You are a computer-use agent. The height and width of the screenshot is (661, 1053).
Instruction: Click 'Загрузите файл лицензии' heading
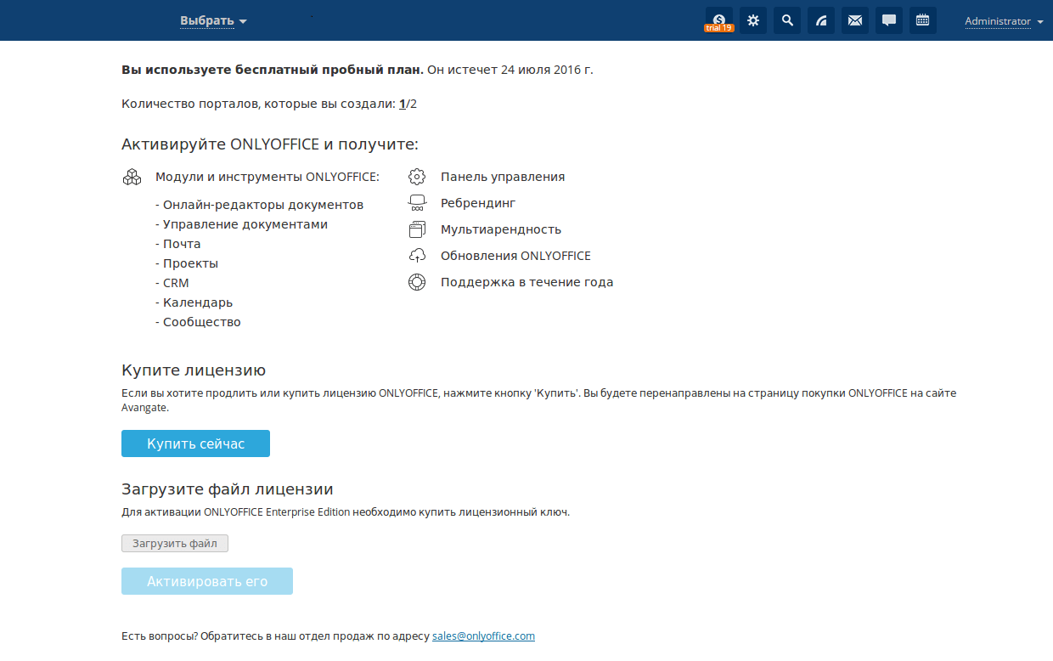pos(228,489)
